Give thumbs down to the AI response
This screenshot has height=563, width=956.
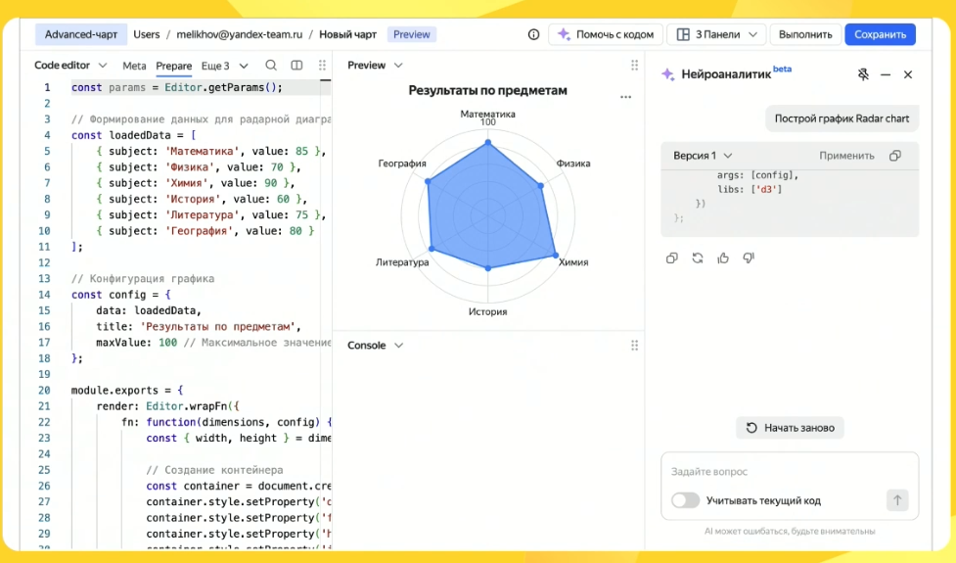tap(749, 258)
